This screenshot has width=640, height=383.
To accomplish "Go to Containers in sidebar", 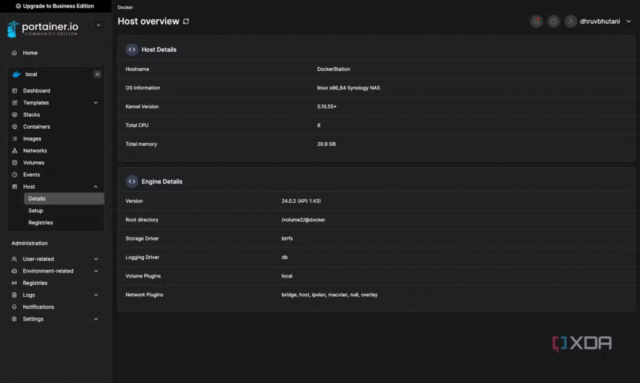I will click(x=36, y=127).
